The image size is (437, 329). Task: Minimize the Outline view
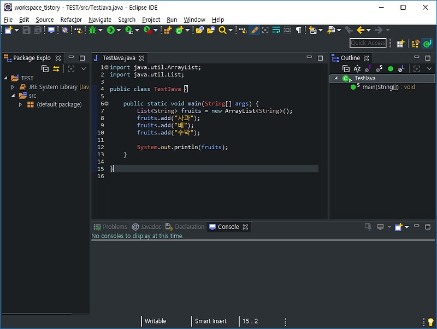[x=417, y=57]
